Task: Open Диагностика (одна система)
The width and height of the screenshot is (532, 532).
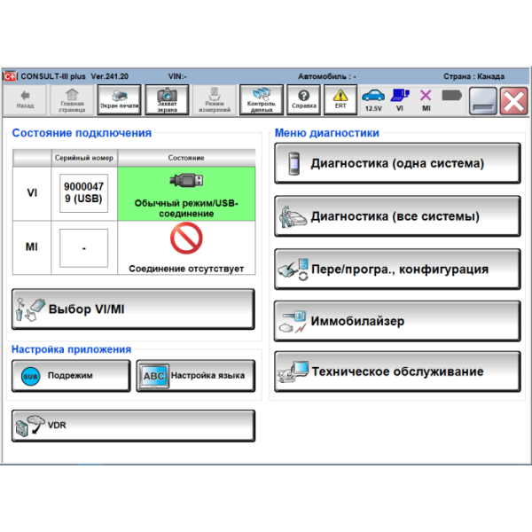Action: pyautogui.click(x=397, y=164)
